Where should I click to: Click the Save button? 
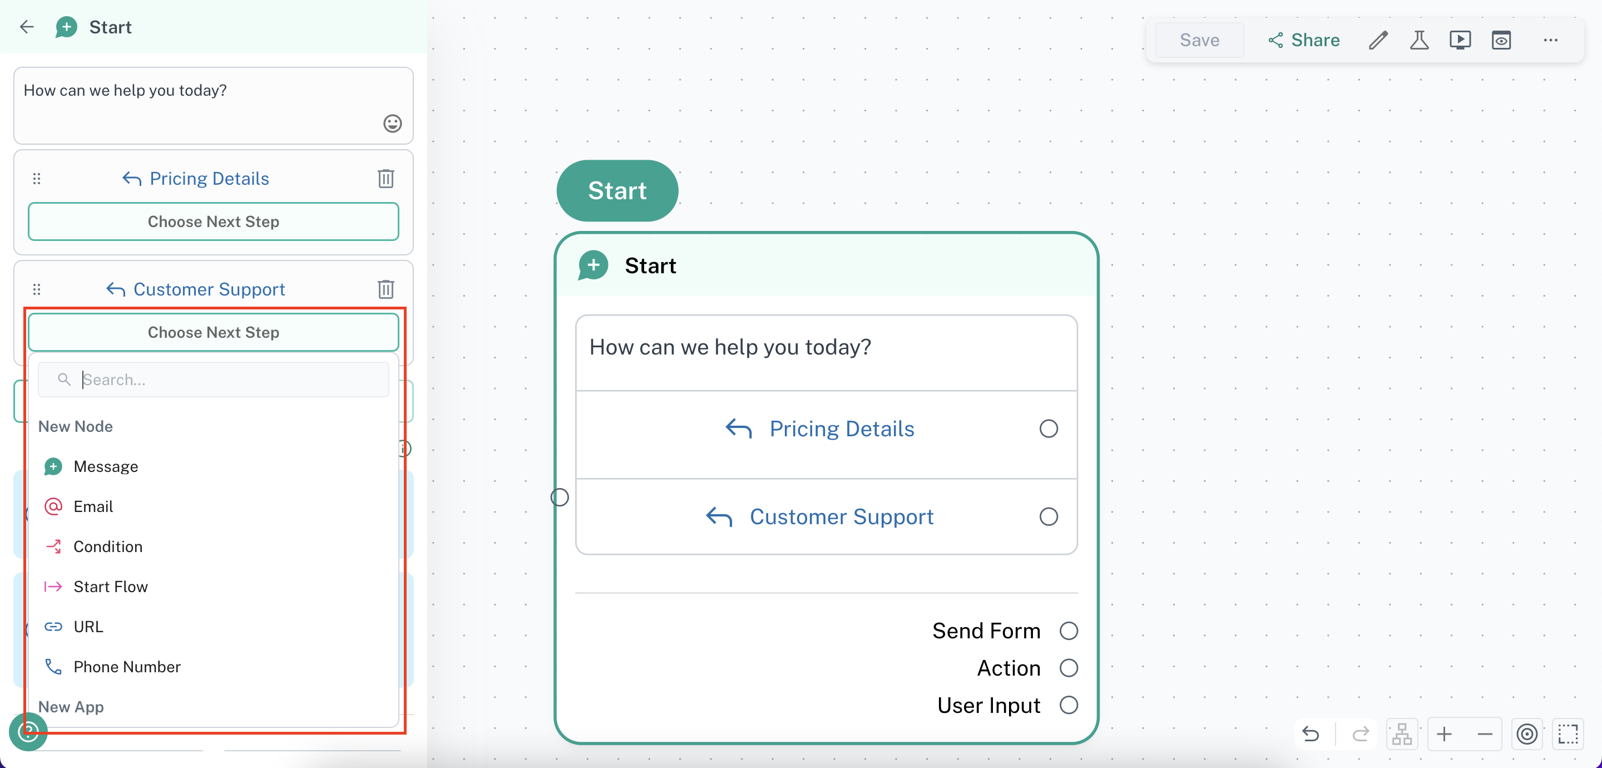1199,41
